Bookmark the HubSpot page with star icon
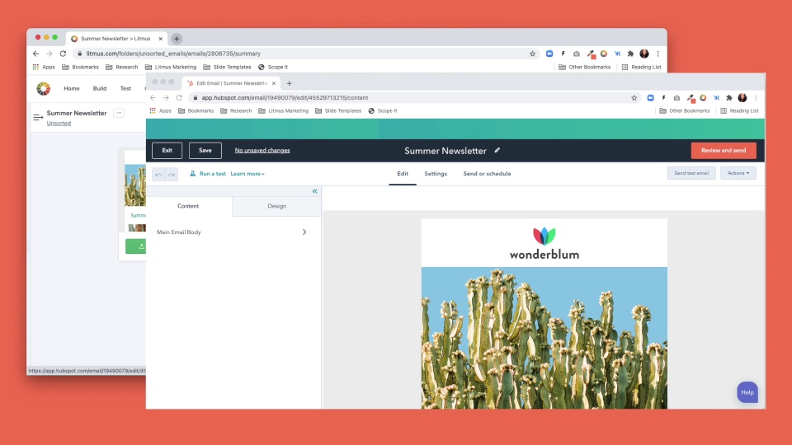Screen dimensions: 792x445 634,98
